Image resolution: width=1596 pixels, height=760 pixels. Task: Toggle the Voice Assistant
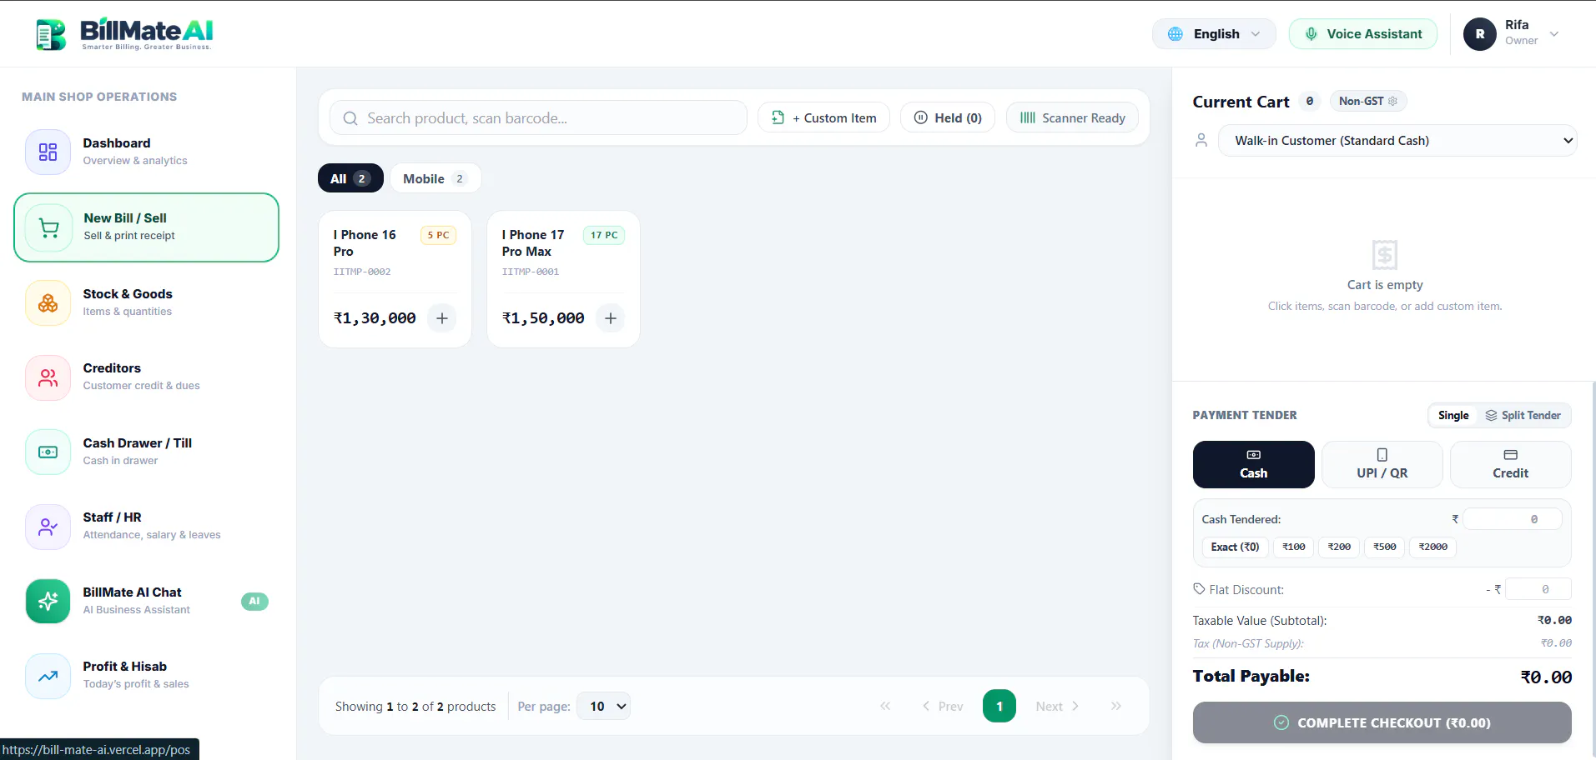tap(1363, 34)
